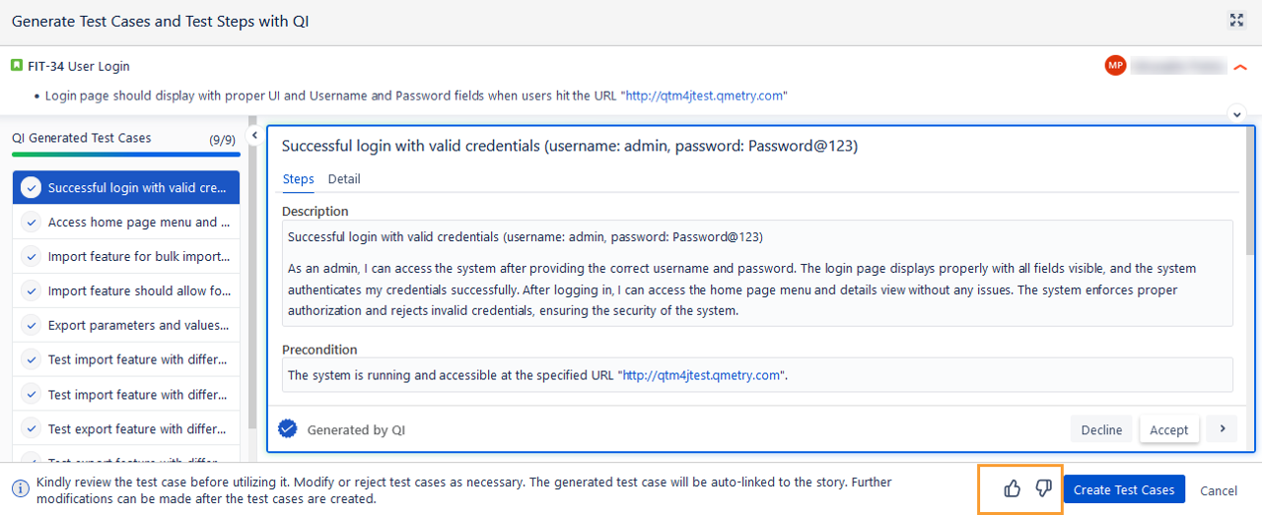Select the Steps tab
The image size is (1262, 515).
coord(298,179)
